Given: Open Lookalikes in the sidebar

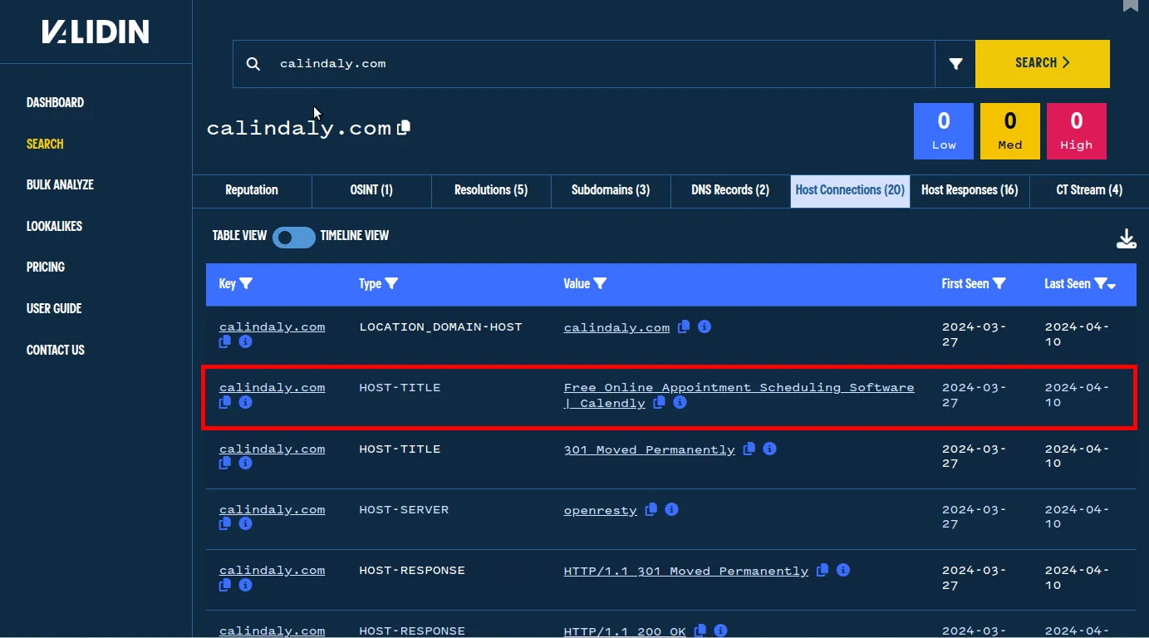Looking at the screenshot, I should click(54, 226).
